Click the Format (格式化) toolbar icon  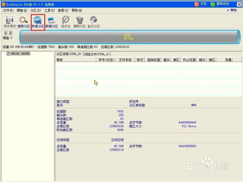point(66,22)
